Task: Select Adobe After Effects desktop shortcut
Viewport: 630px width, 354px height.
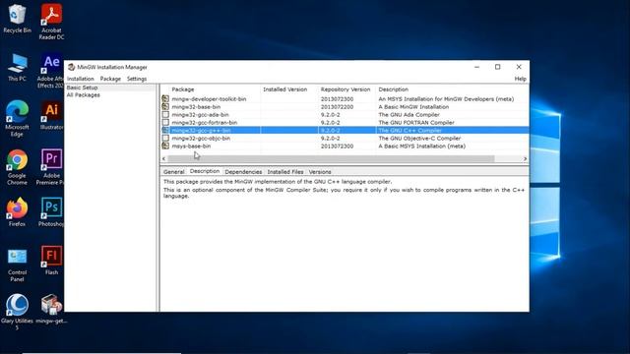Action: [50, 71]
